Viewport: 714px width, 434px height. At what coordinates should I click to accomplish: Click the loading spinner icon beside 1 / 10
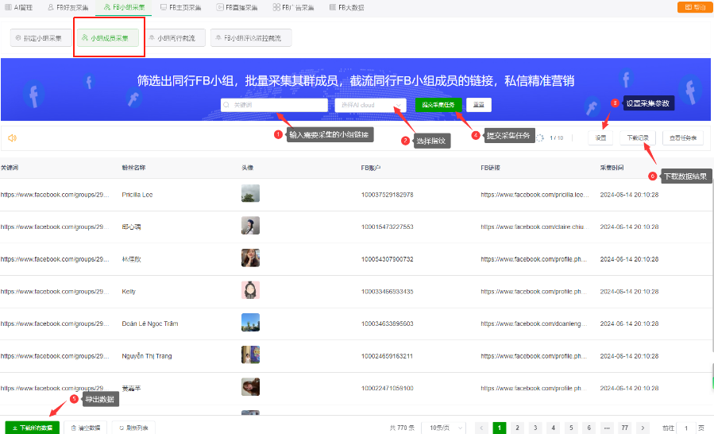(540, 138)
